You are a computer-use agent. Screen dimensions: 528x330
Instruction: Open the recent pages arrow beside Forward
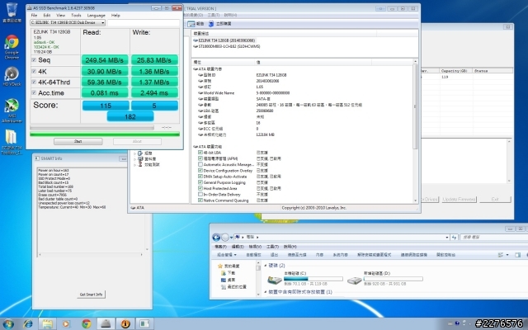click(231, 238)
